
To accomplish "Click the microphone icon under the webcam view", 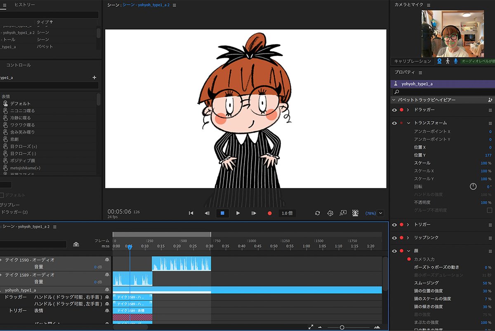I will pyautogui.click(x=455, y=61).
